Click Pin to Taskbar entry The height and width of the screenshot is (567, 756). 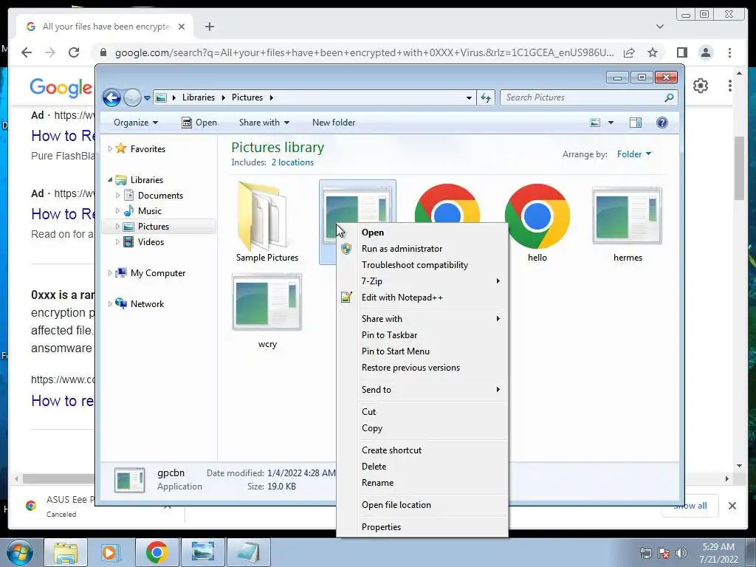coord(423,335)
